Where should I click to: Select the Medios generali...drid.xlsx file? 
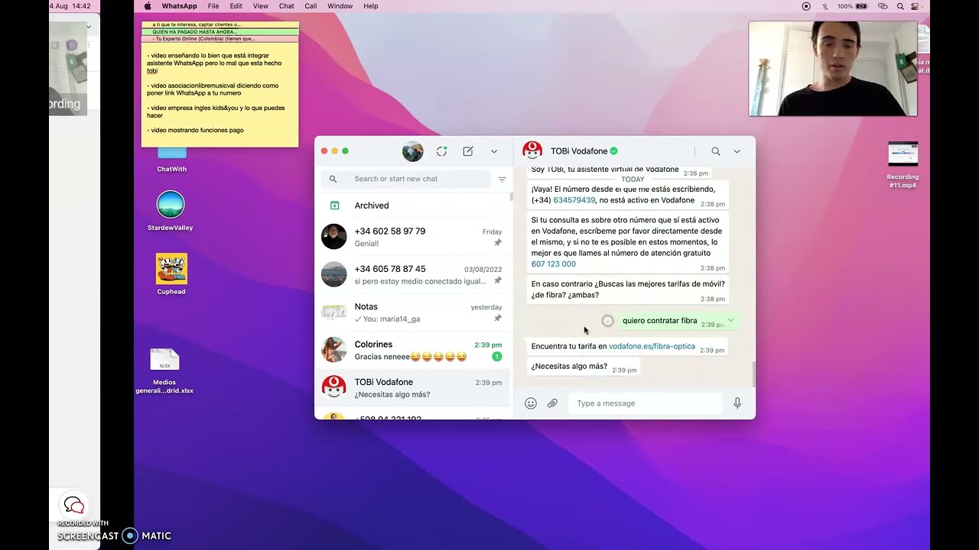click(164, 370)
